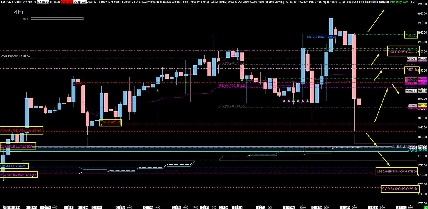This screenshot has width=428, height=209.
Task: Click the LEG GAINED TOP DOWN 6765.00 label
Action: (x=397, y=171)
